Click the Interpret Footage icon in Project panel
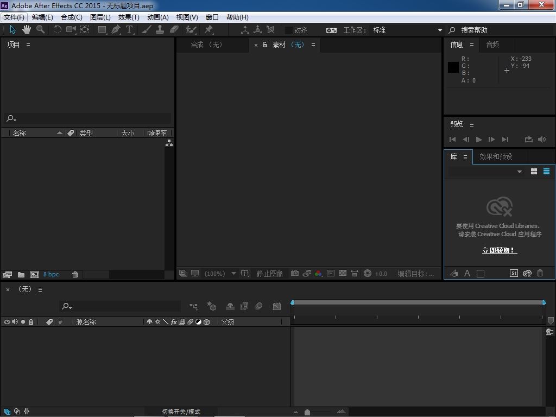Viewport: 556px width, 417px height. coord(7,274)
